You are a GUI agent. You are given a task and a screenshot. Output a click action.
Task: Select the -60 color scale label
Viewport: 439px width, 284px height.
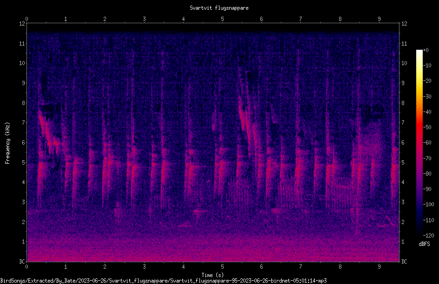pyautogui.click(x=427, y=143)
